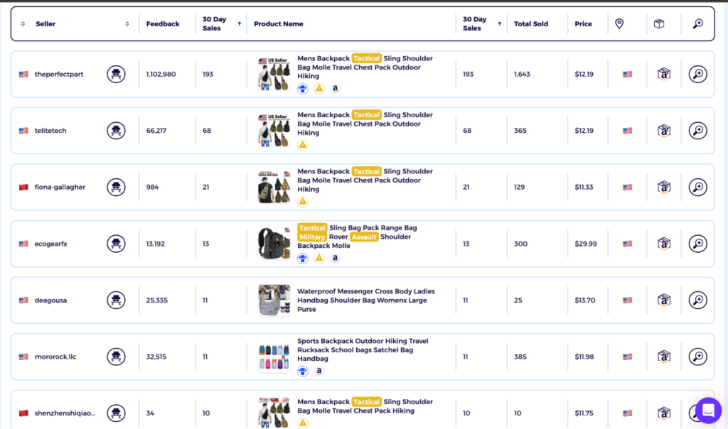This screenshot has height=429, width=728.
Task: Open the chat support bubble
Action: click(x=709, y=411)
